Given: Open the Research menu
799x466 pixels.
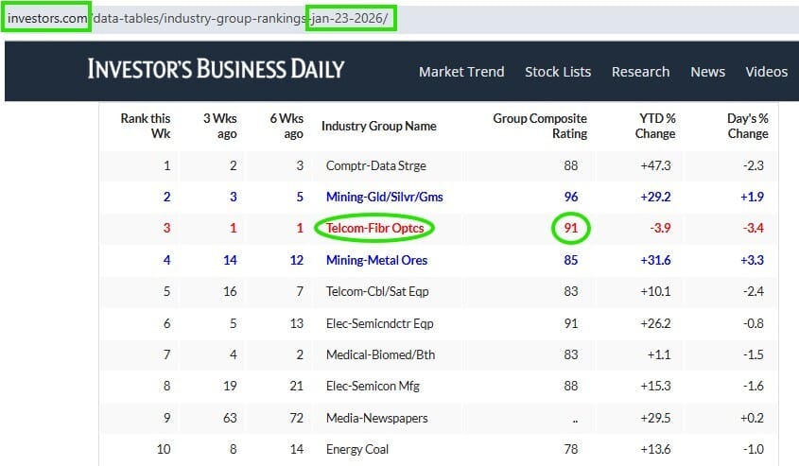Looking at the screenshot, I should click(640, 72).
